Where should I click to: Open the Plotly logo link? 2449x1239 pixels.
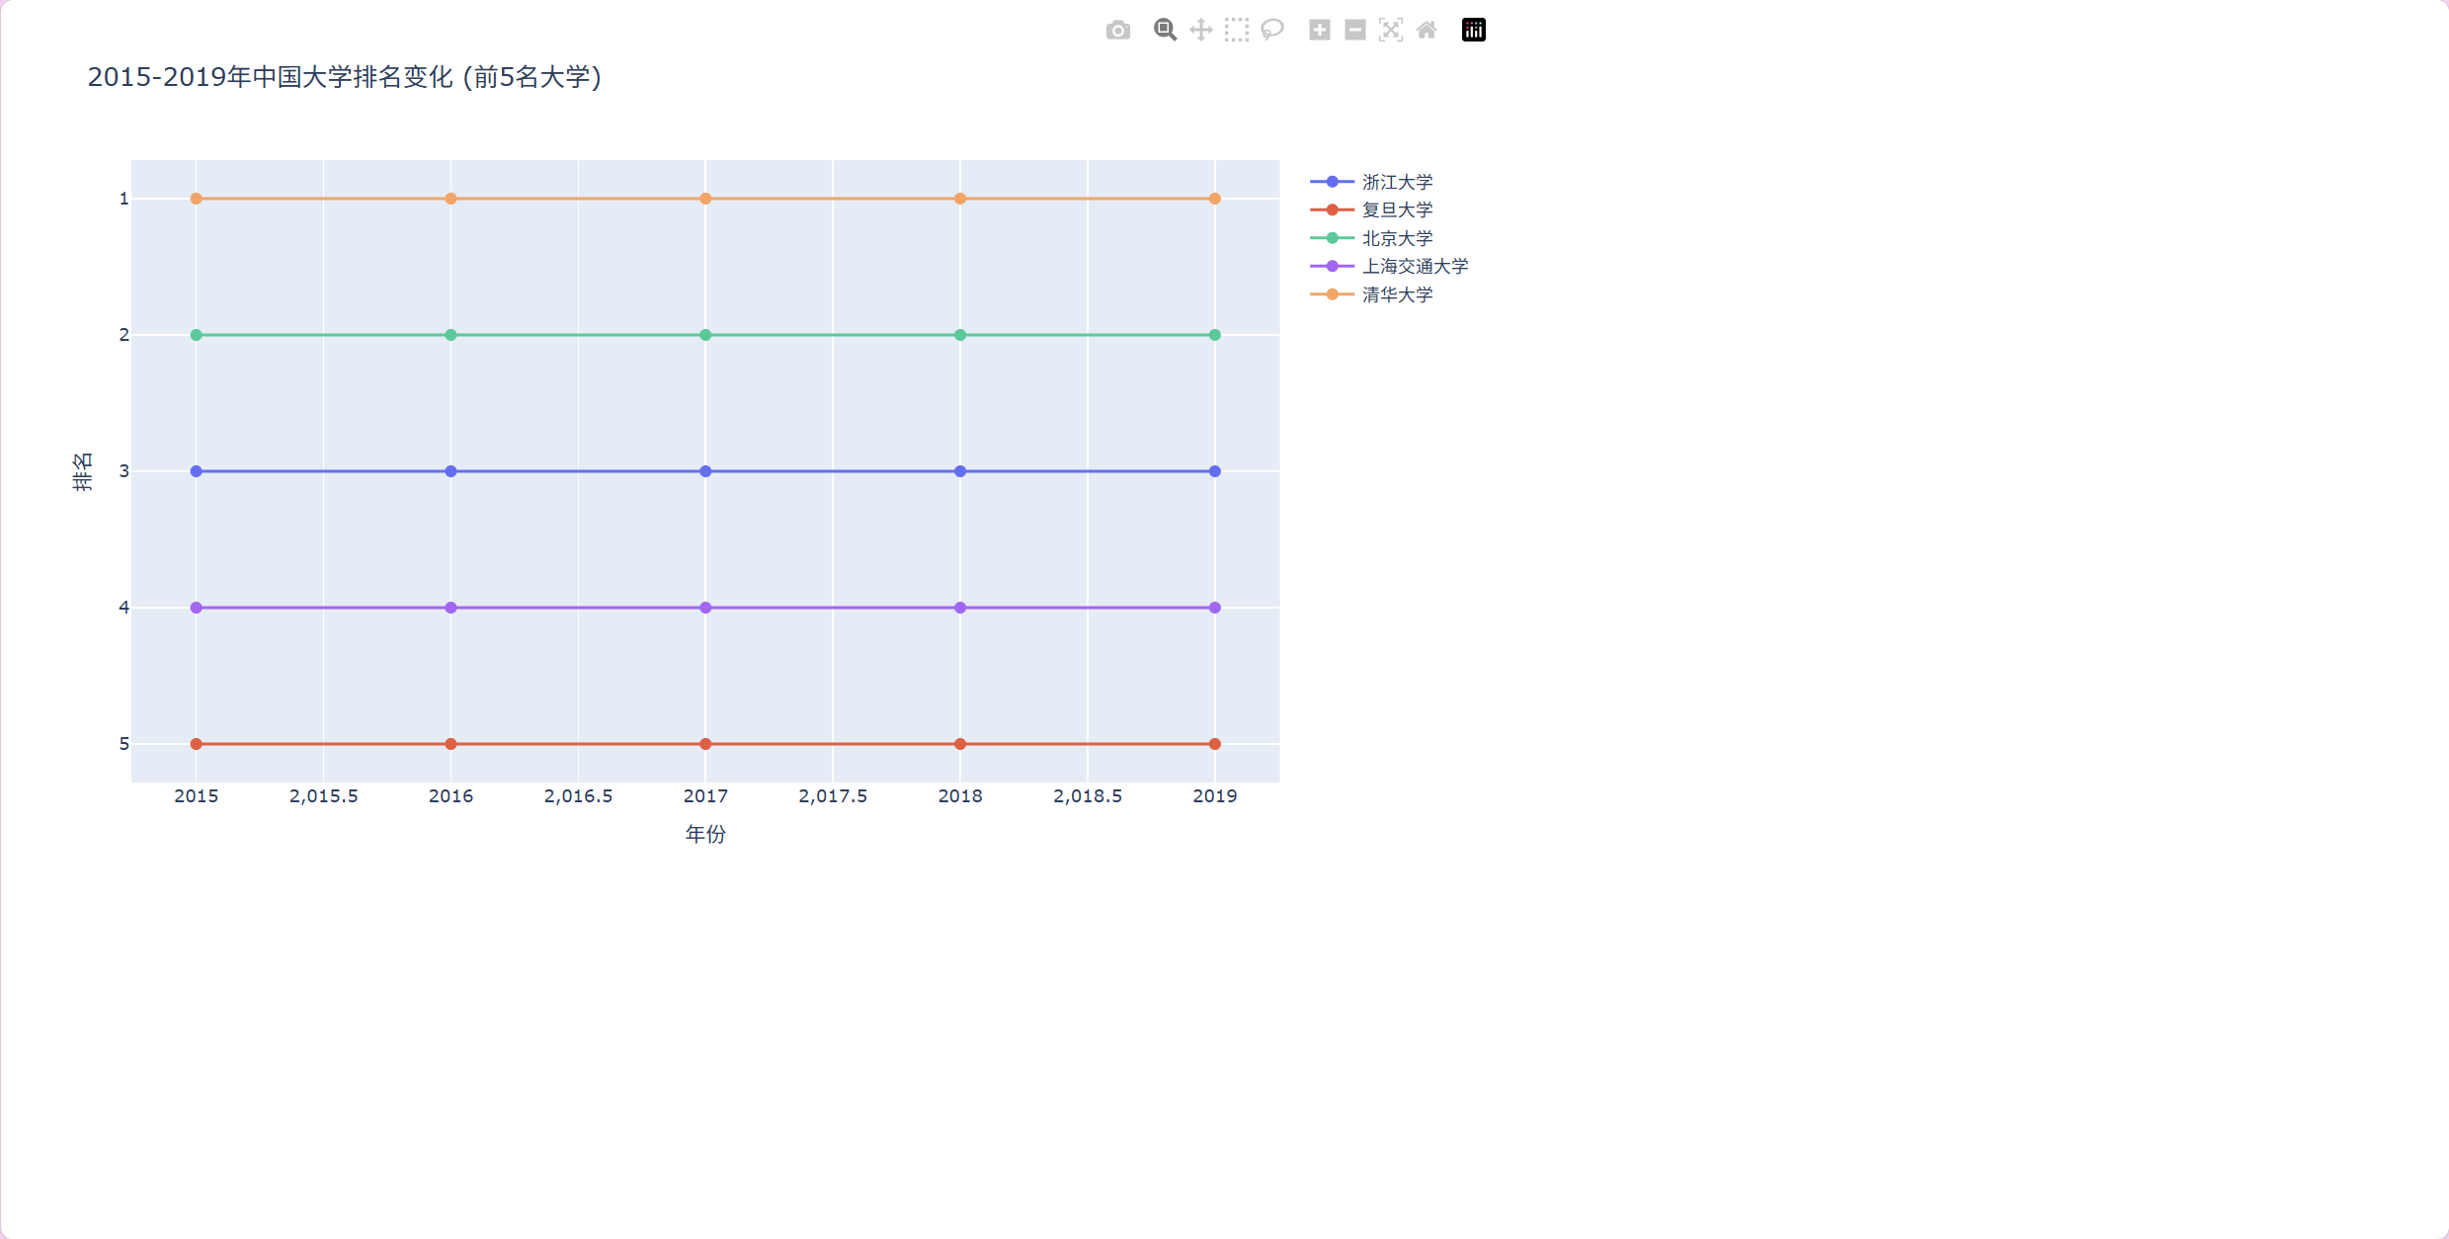(x=1473, y=31)
